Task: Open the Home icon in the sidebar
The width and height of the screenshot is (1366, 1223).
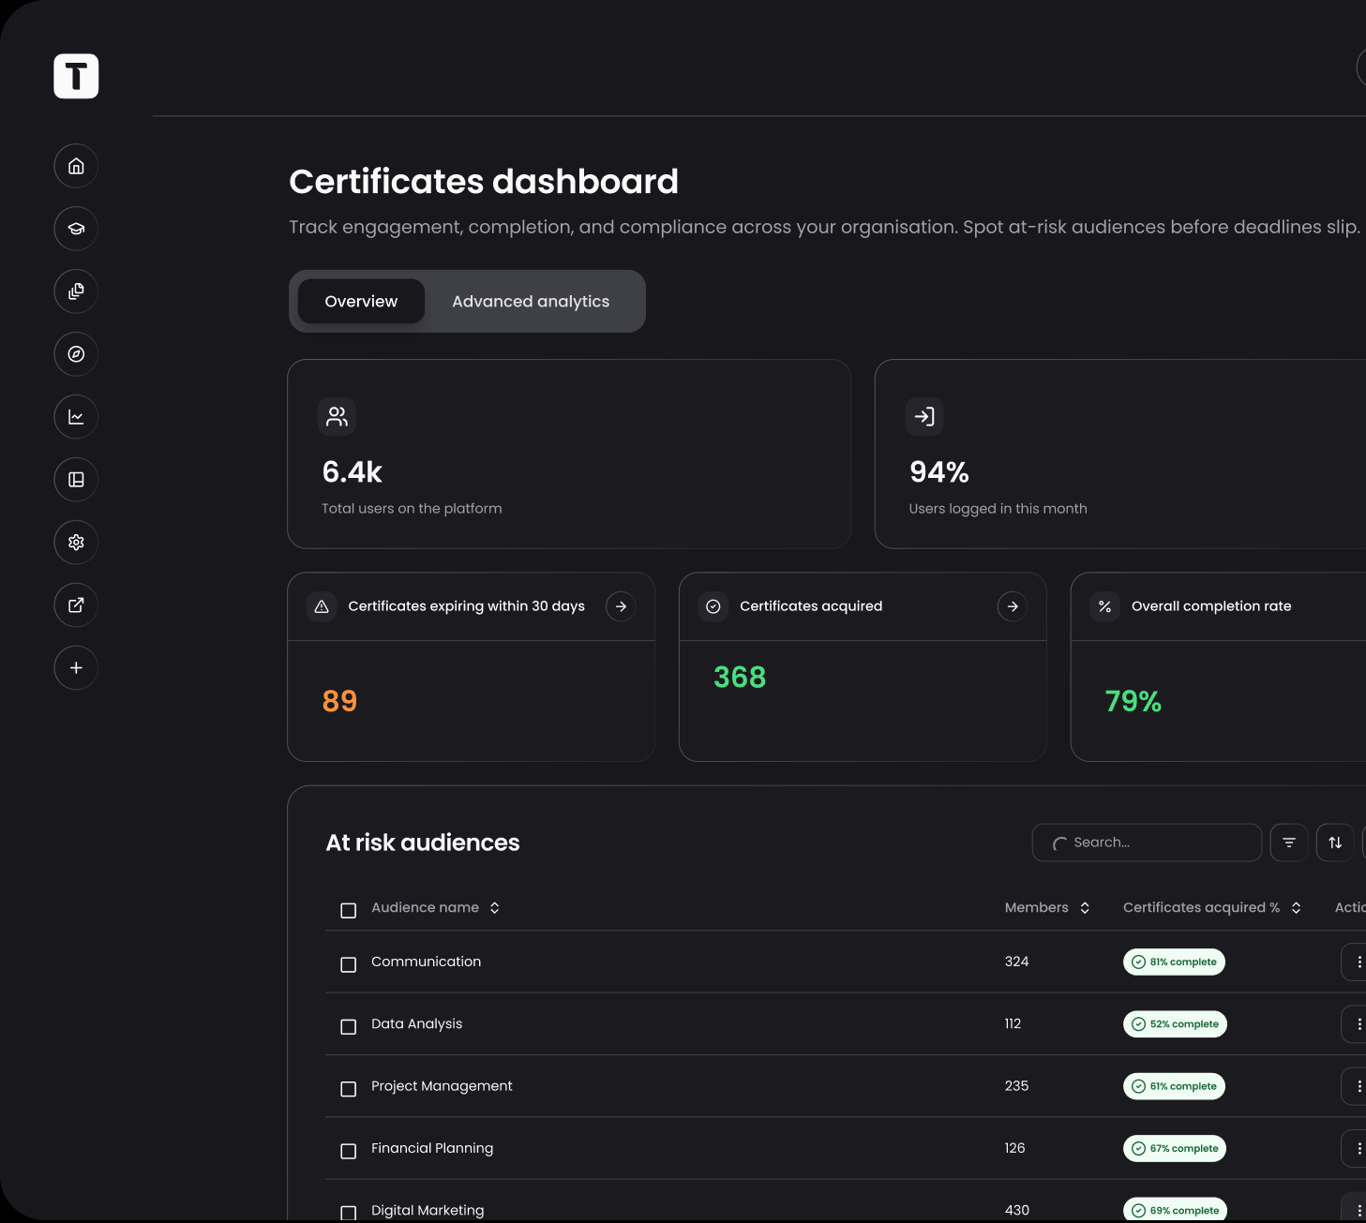Action: tap(76, 166)
